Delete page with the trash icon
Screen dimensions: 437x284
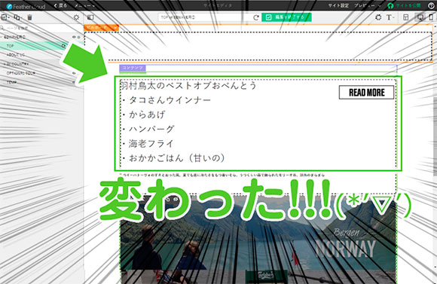tap(29, 17)
